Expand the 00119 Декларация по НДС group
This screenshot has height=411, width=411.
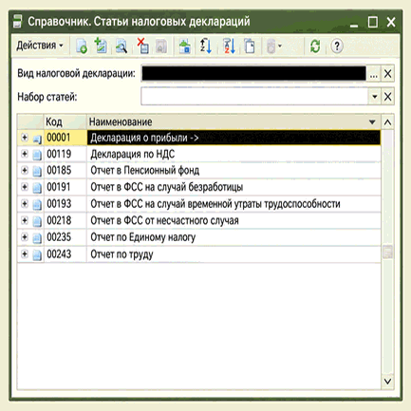(x=25, y=154)
